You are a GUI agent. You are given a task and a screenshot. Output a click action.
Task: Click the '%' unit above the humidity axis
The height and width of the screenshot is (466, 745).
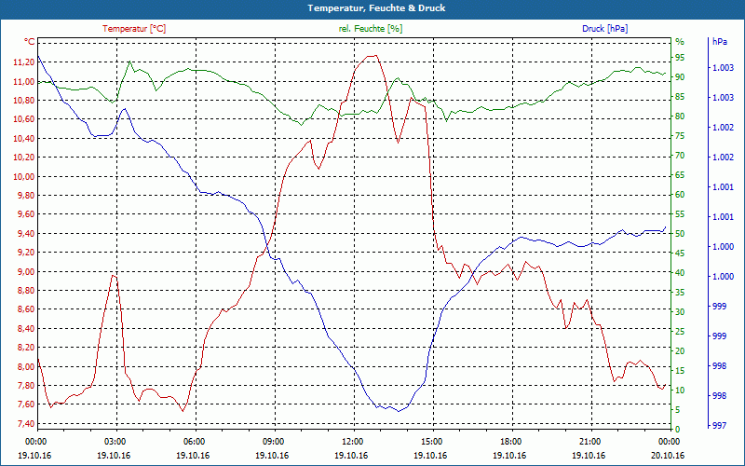pos(680,42)
